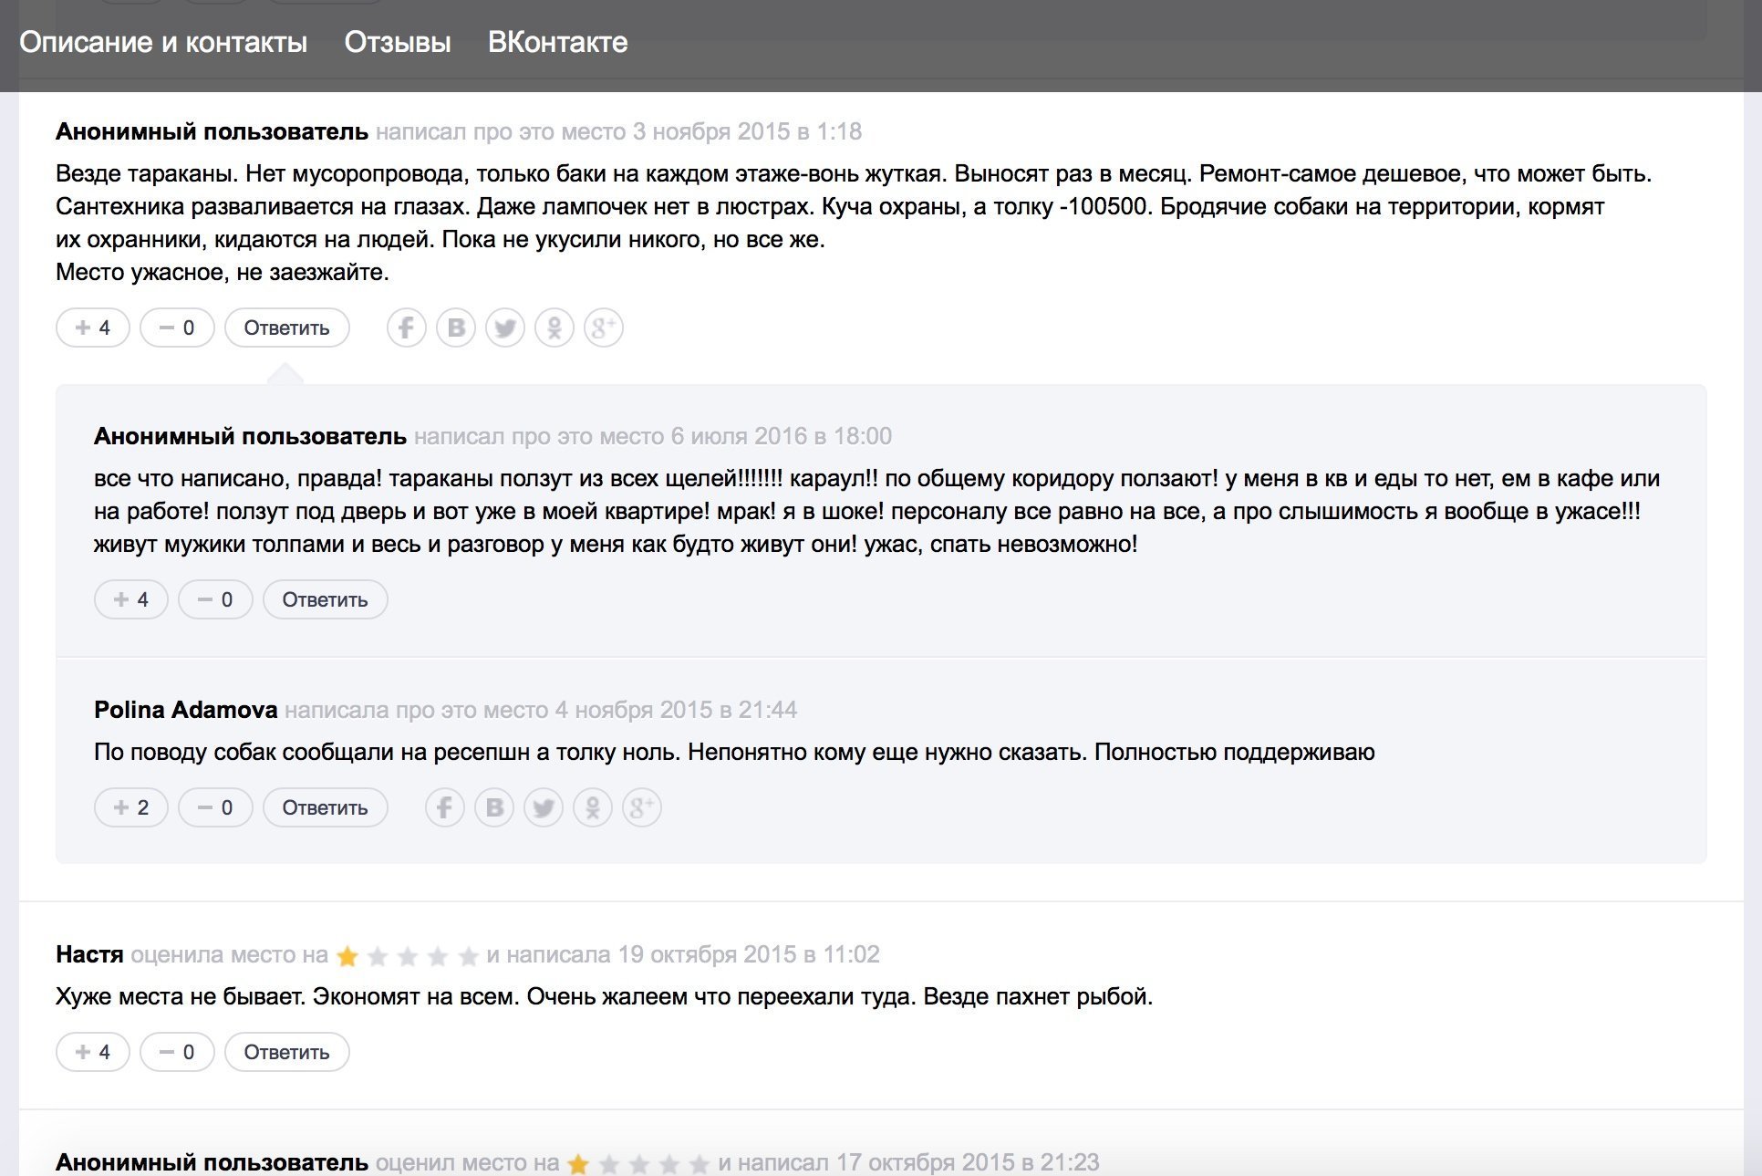1762x1176 pixels.
Task: Open Polina Adamova's profile name
Action: coord(185,710)
